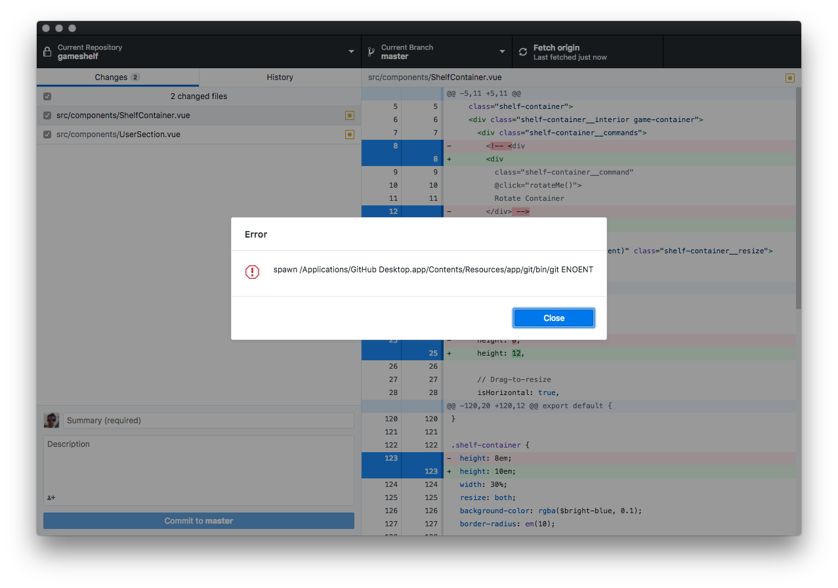Image resolution: width=838 pixels, height=588 pixels.
Task: Select added line 25 gutter
Action: coord(422,353)
